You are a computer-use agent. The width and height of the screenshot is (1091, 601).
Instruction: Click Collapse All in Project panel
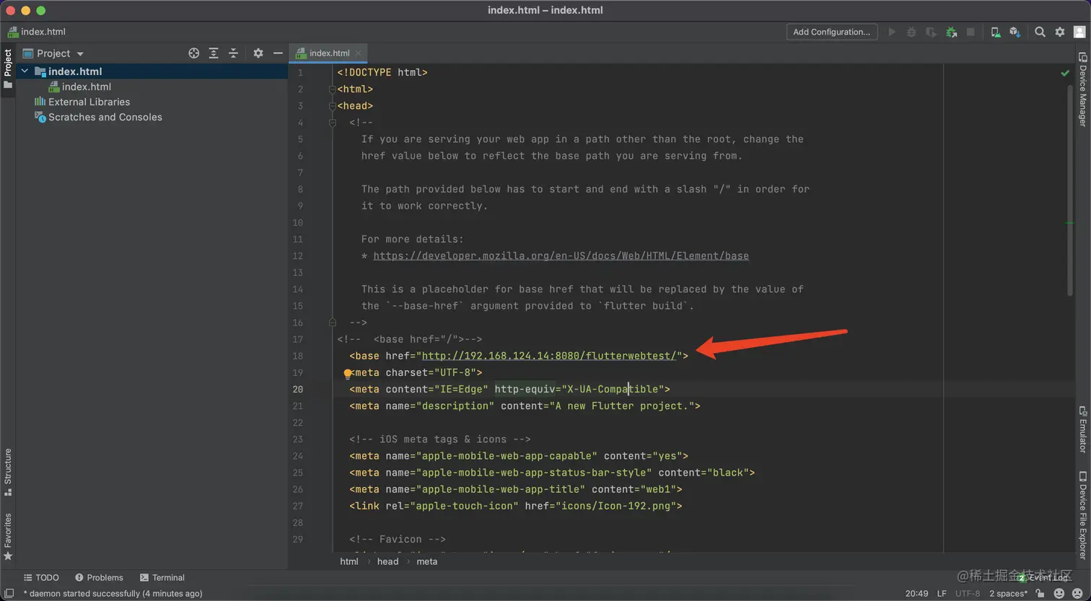[x=233, y=53]
